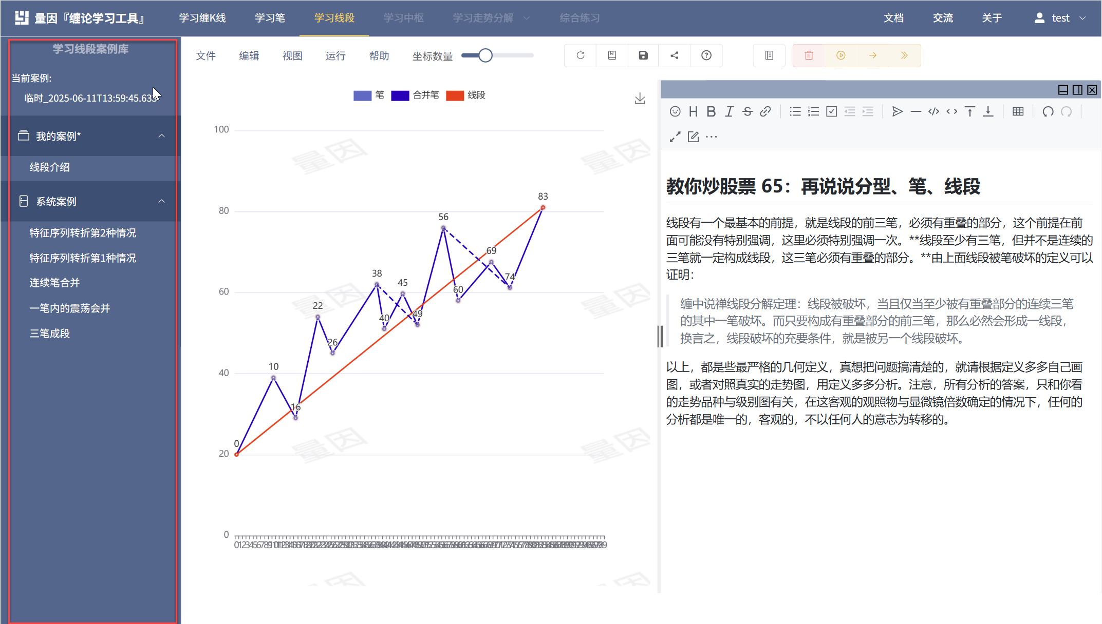Insert a hyperlink in the markdown editor
Screen dimensions: 1102x624
[x=765, y=111]
